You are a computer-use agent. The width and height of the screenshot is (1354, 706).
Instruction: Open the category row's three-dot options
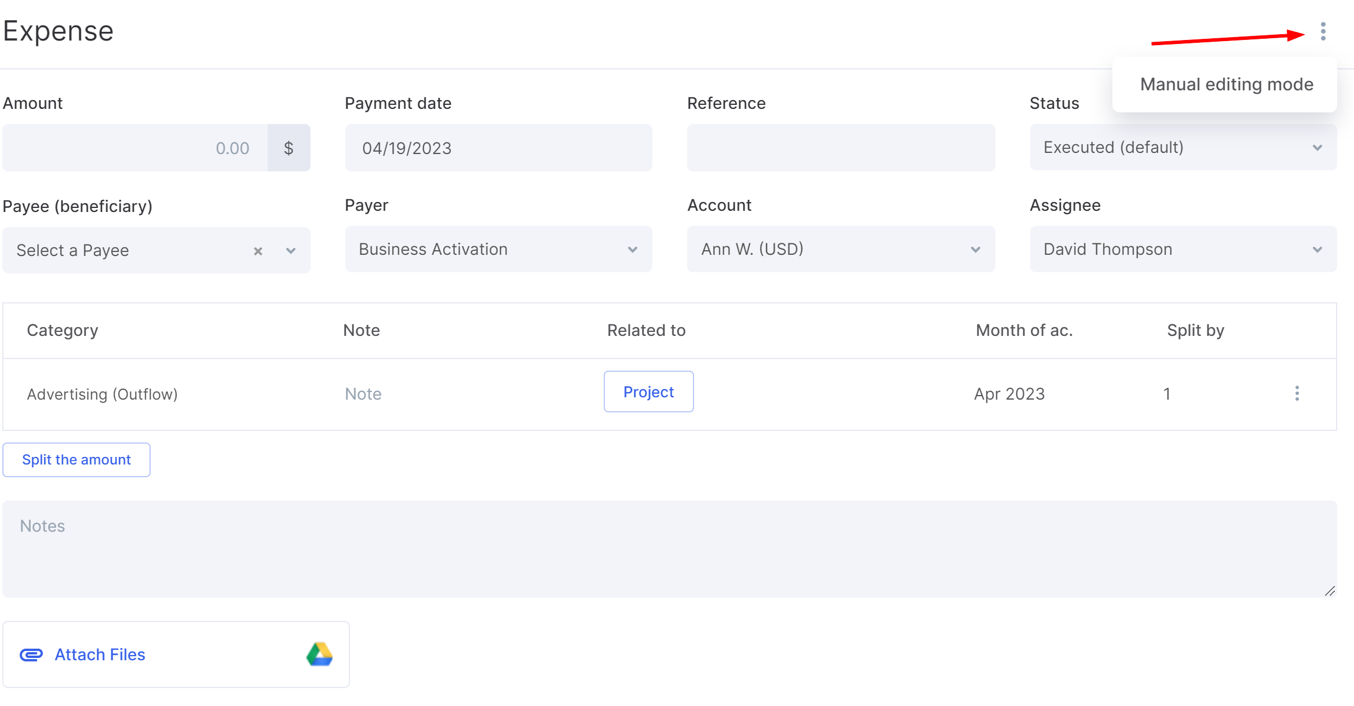pos(1297,394)
